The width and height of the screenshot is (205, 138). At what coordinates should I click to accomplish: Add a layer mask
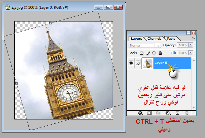pos(149,113)
